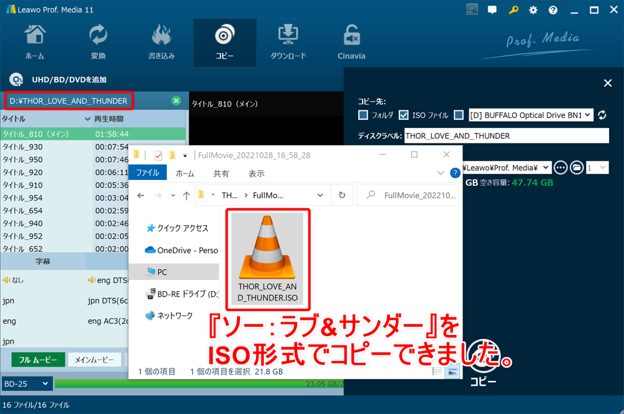
Task: Switch to the Copy (コピー) module
Action: pos(225,42)
